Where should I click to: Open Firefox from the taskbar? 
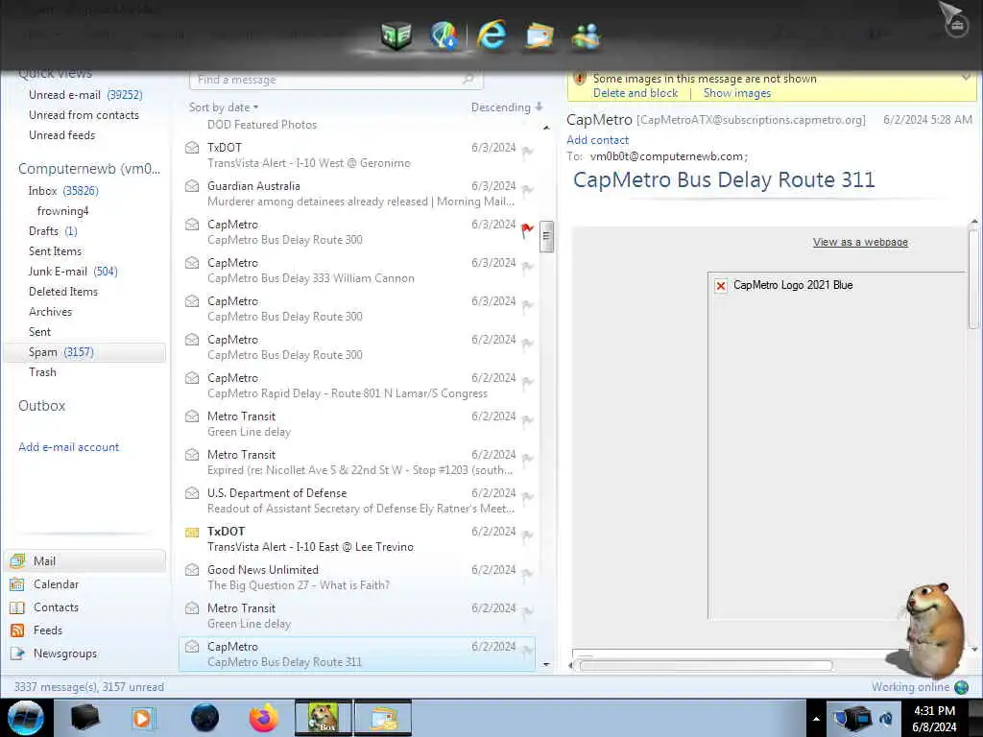tap(264, 718)
